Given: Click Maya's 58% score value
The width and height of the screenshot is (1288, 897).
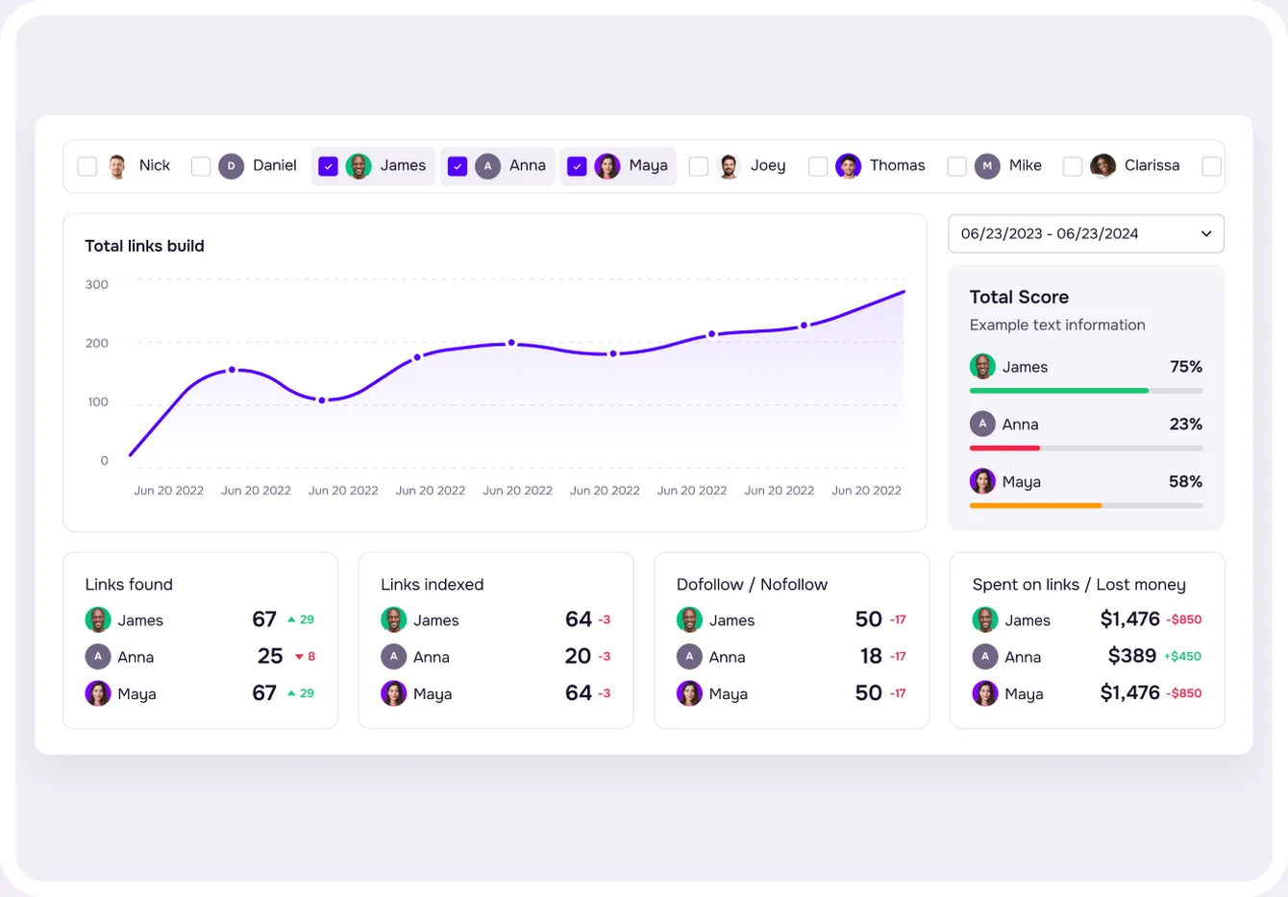Looking at the screenshot, I should 1185,482.
